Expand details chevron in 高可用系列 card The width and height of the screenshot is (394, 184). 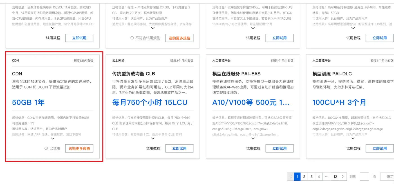coord(353,28)
